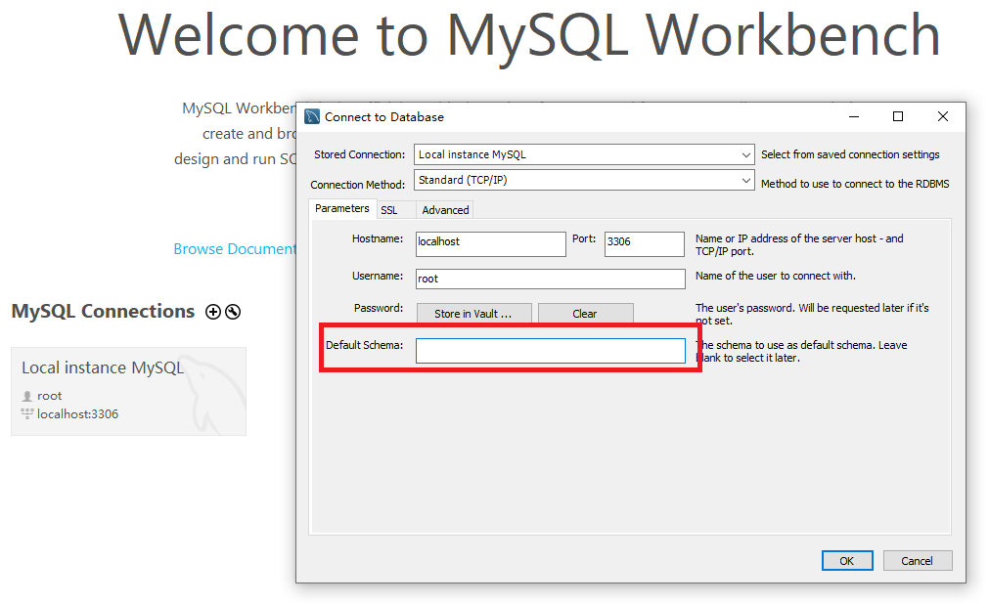Open the Local instance MySQL connection tile
This screenshot has width=989, height=604.
(x=129, y=391)
